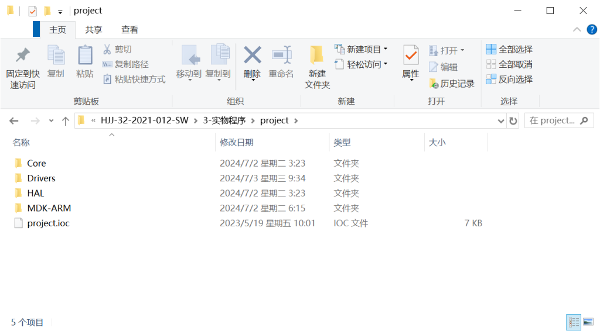Click Select none (全部取消)
This screenshot has width=600, height=331.
(x=510, y=64)
